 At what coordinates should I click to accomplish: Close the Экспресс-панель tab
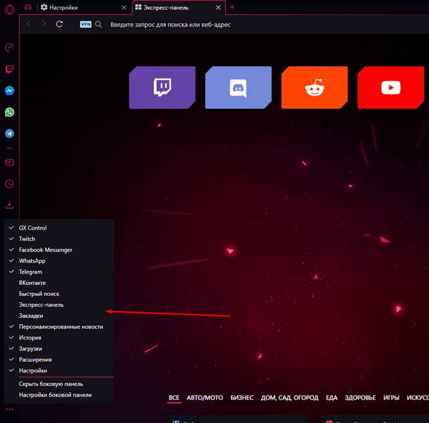click(x=218, y=7)
